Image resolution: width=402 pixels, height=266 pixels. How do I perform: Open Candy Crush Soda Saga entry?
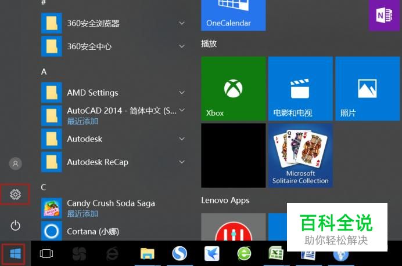click(113, 208)
